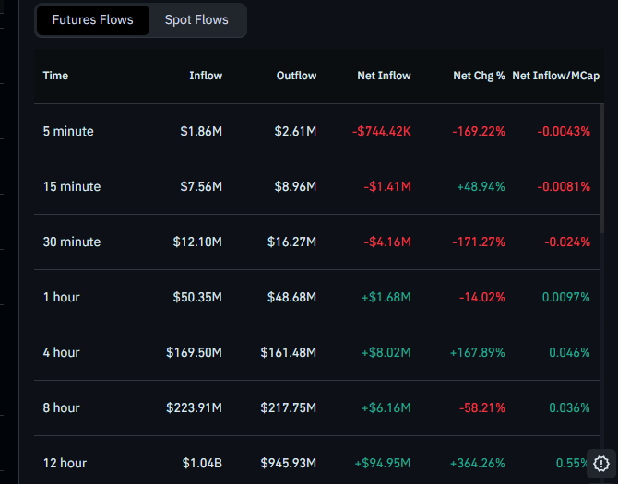Image resolution: width=618 pixels, height=484 pixels.
Task: Click the -169.22% net change value
Action: pyautogui.click(x=479, y=131)
